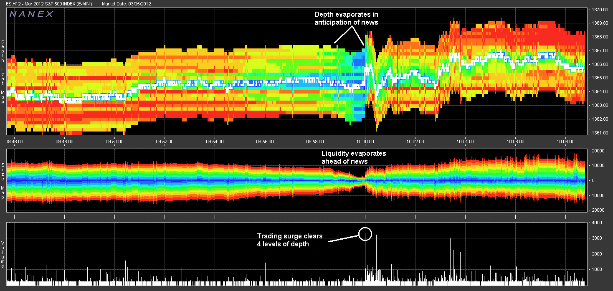Click the 'Liquidity evaporates ahead of news' label
Image resolution: width=613 pixels, height=291 pixels.
coord(354,157)
